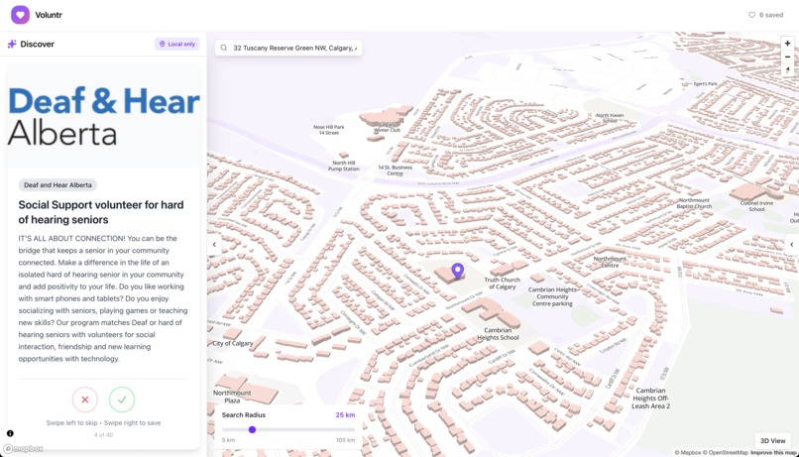Image resolution: width=799 pixels, height=457 pixels.
Task: Click the Cambrian Heights School map label
Action: click(498, 334)
